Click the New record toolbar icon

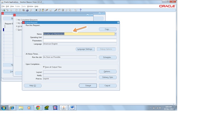pos(4,10)
